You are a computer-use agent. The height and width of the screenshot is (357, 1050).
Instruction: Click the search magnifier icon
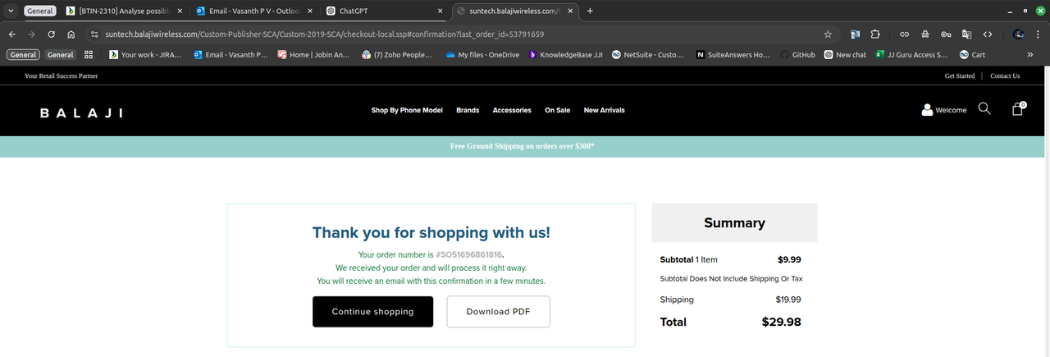point(984,109)
